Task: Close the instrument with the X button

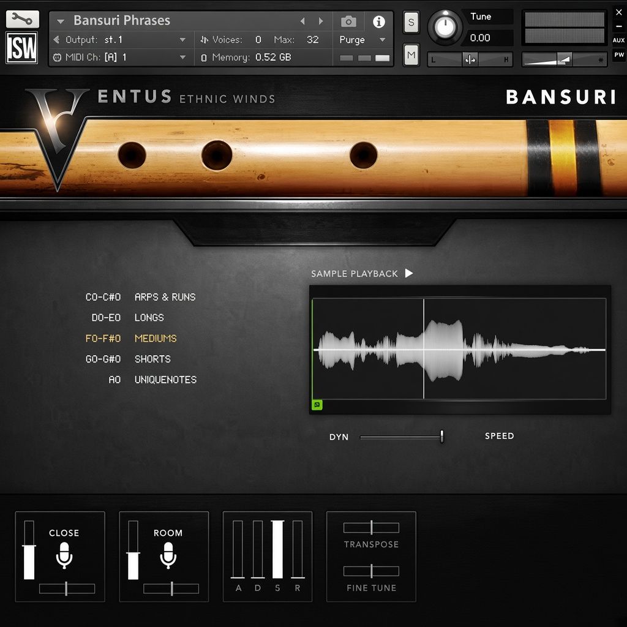Action: 619,12
